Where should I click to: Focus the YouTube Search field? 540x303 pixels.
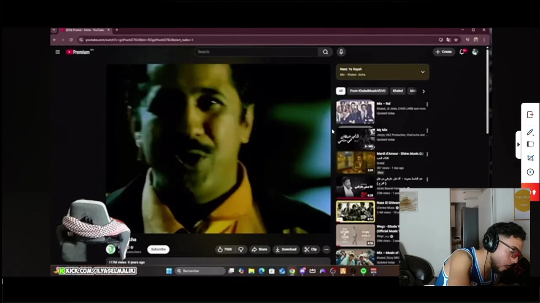[256, 52]
